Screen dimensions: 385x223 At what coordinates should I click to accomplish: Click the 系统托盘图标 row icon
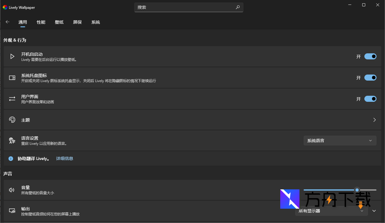click(12, 78)
